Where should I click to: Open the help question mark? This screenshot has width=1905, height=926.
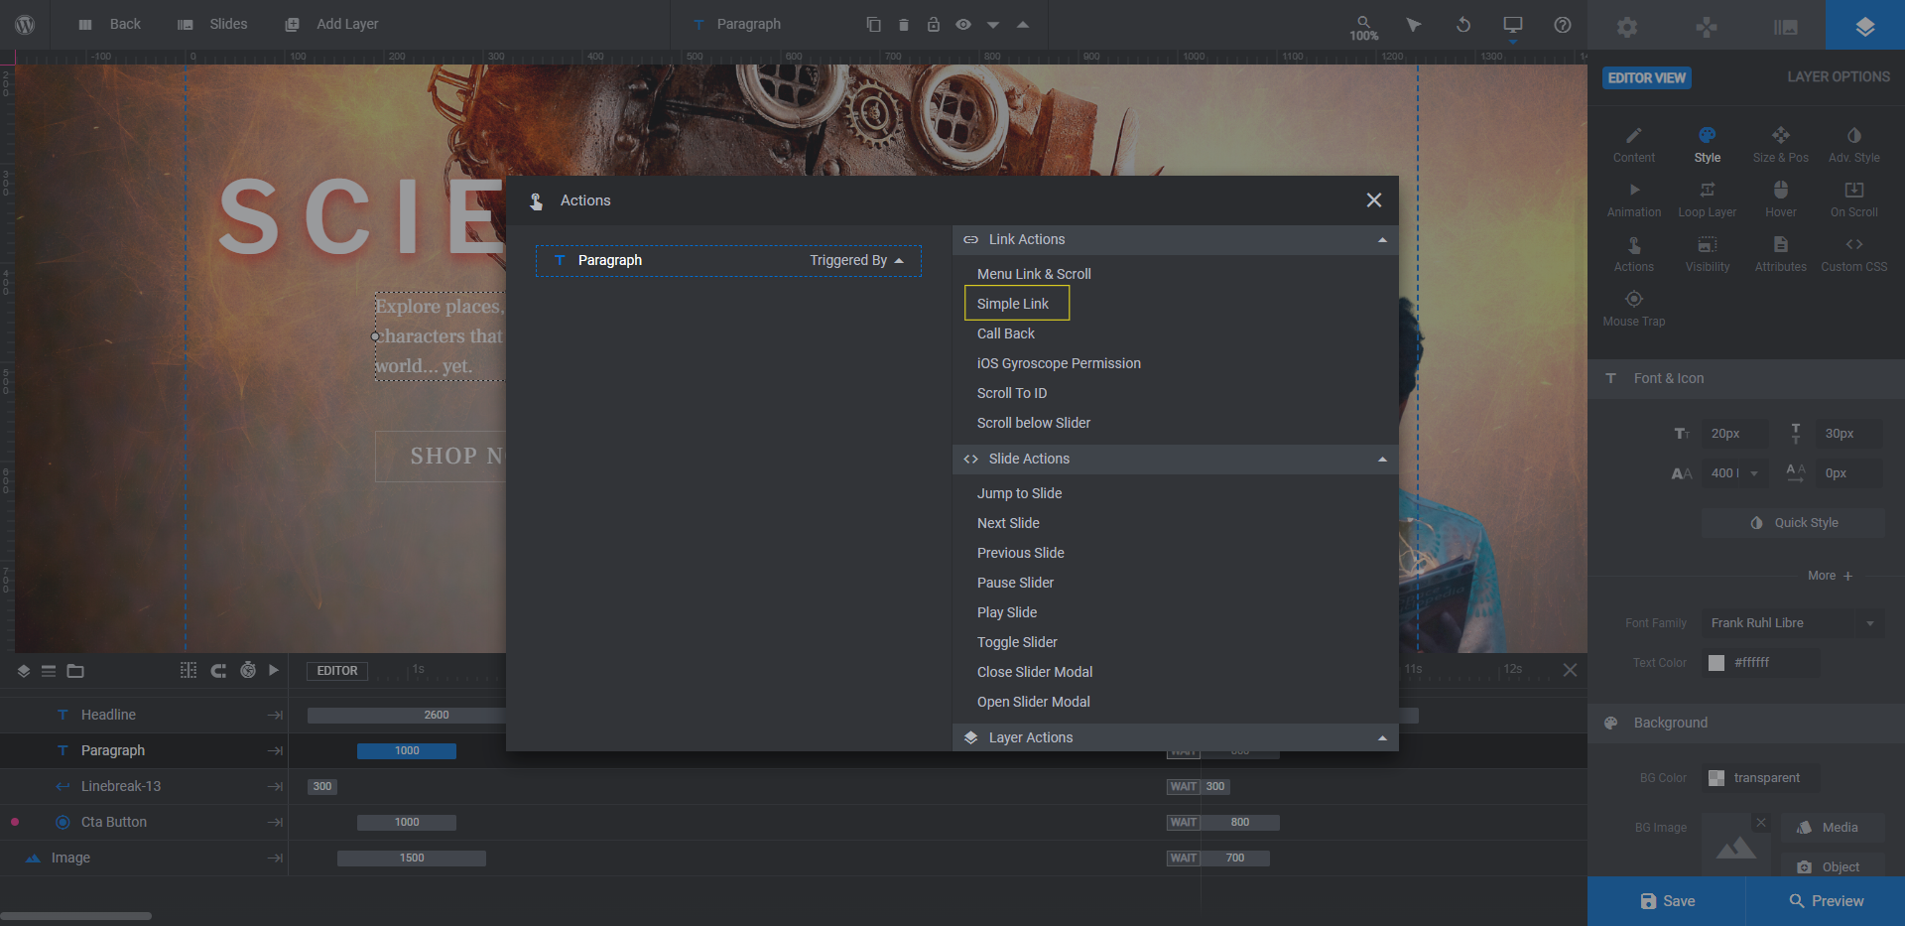point(1563,25)
